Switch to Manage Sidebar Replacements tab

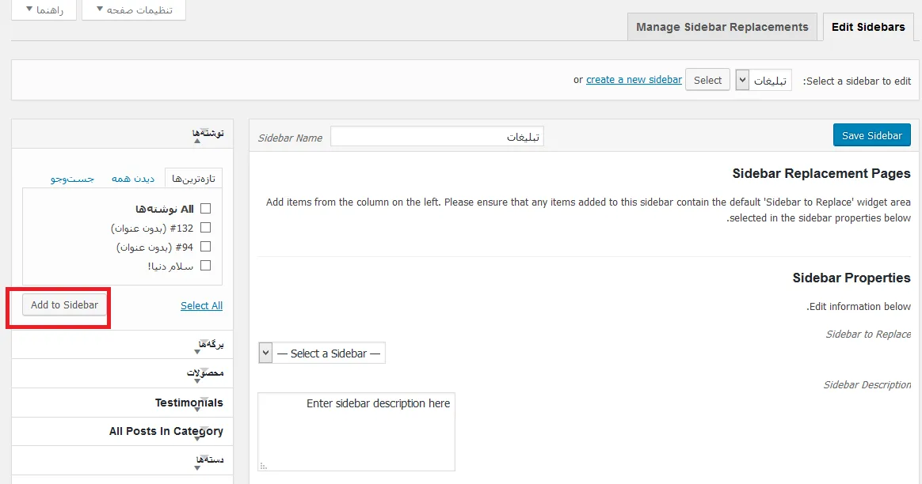click(x=722, y=27)
